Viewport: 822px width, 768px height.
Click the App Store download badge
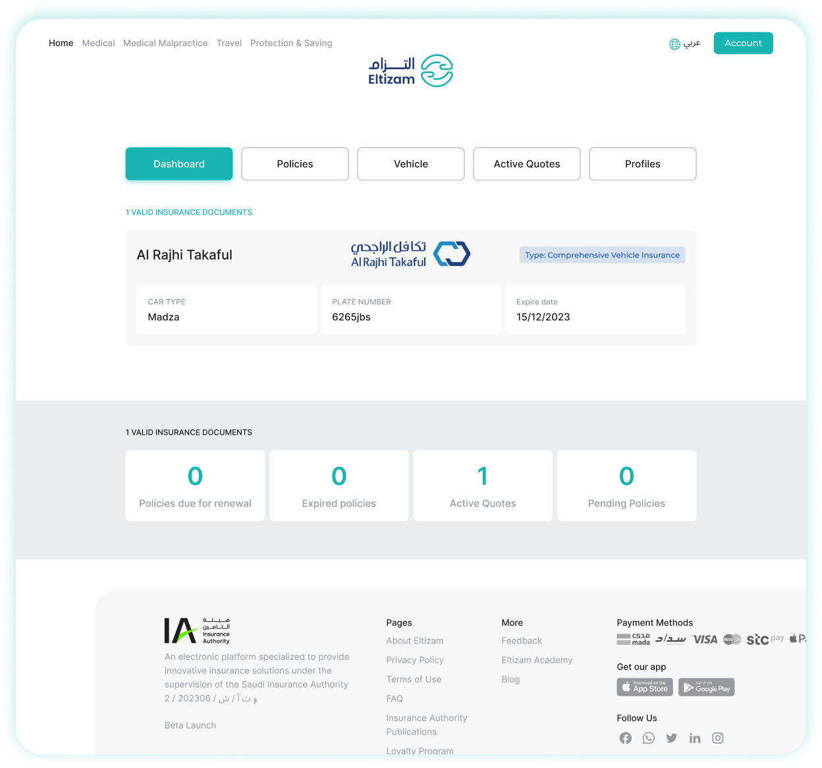pyautogui.click(x=645, y=687)
